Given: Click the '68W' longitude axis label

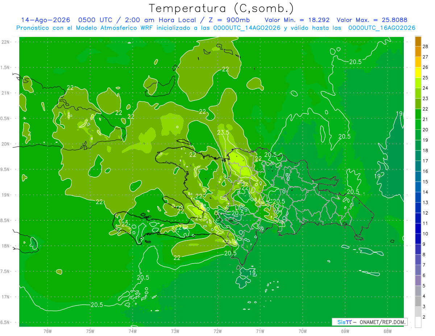Looking at the screenshot, I should 387,331.
